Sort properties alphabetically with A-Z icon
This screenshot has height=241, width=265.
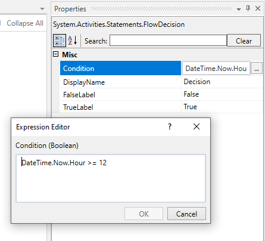pyautogui.click(x=73, y=41)
